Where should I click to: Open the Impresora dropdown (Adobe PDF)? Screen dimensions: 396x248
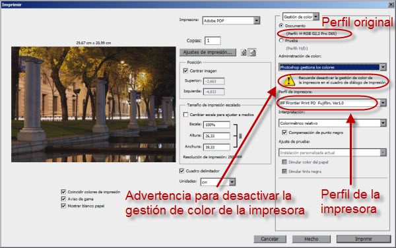point(231,20)
